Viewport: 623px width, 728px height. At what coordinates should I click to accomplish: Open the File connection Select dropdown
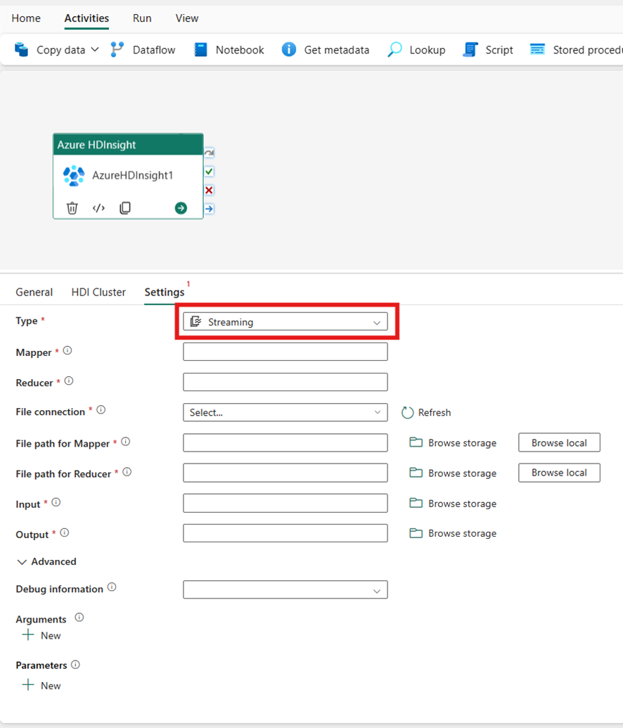[x=285, y=412]
